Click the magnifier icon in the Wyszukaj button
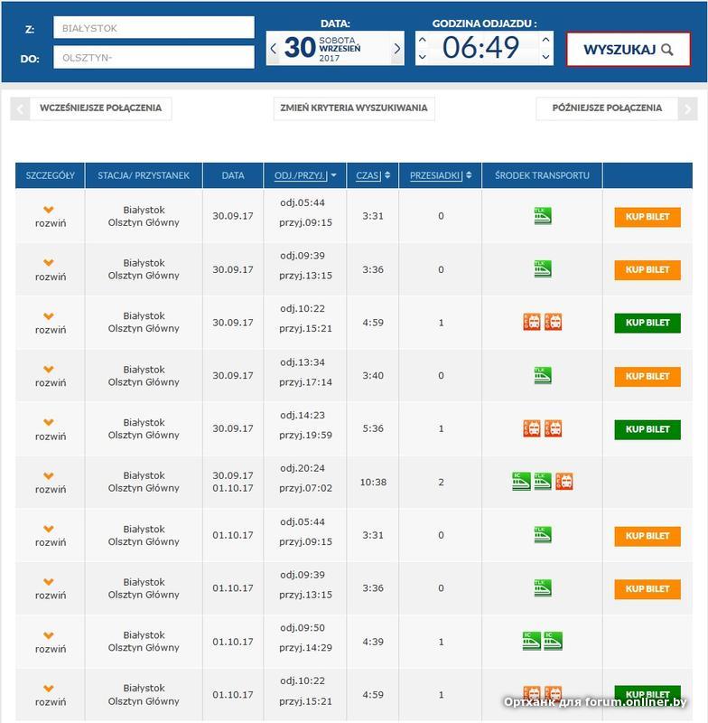This screenshot has height=723, width=708. [x=666, y=50]
